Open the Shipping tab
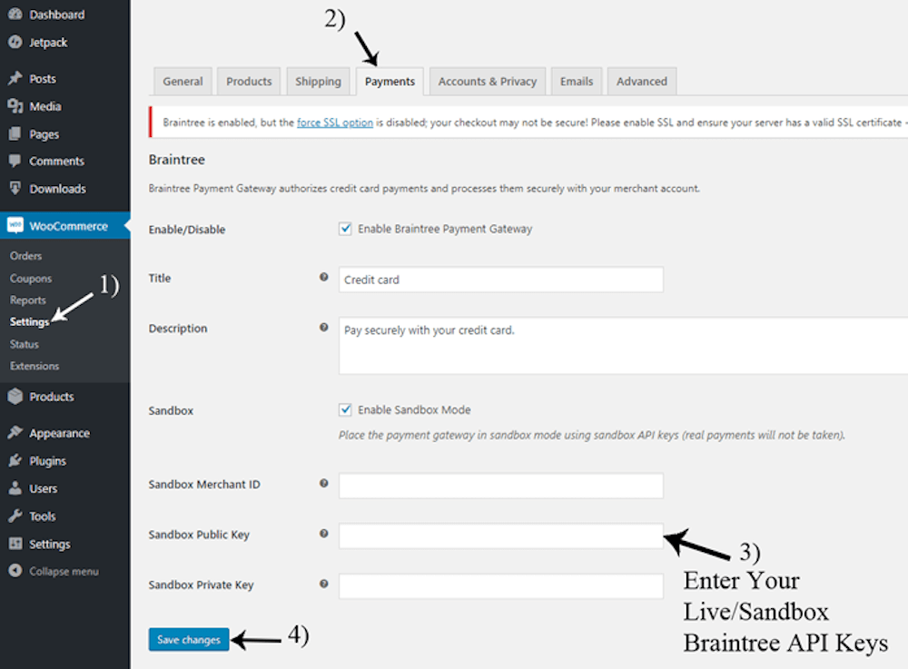The width and height of the screenshot is (908, 669). pos(318,81)
